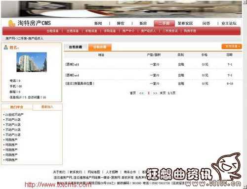Open the [连云]房屋具体位置 listing
Image resolution: width=247 pixels, height=189 pixels.
(x=80, y=84)
